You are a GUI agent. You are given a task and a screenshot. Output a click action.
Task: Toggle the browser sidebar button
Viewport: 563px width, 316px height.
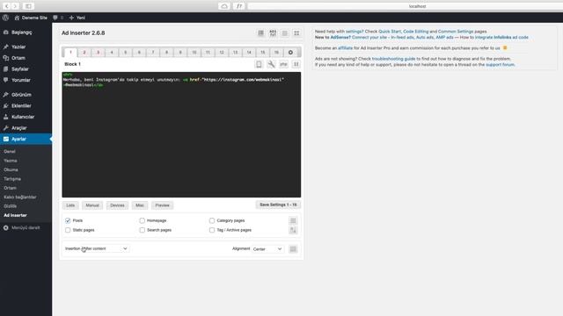[x=28, y=6]
